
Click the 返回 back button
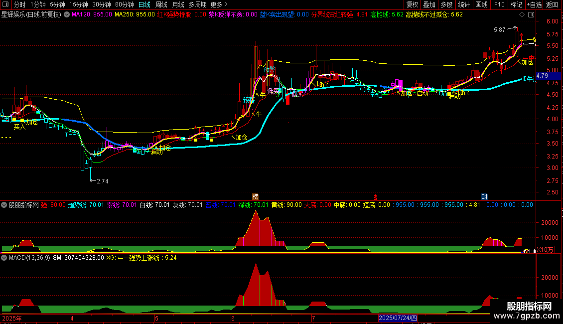552,4
